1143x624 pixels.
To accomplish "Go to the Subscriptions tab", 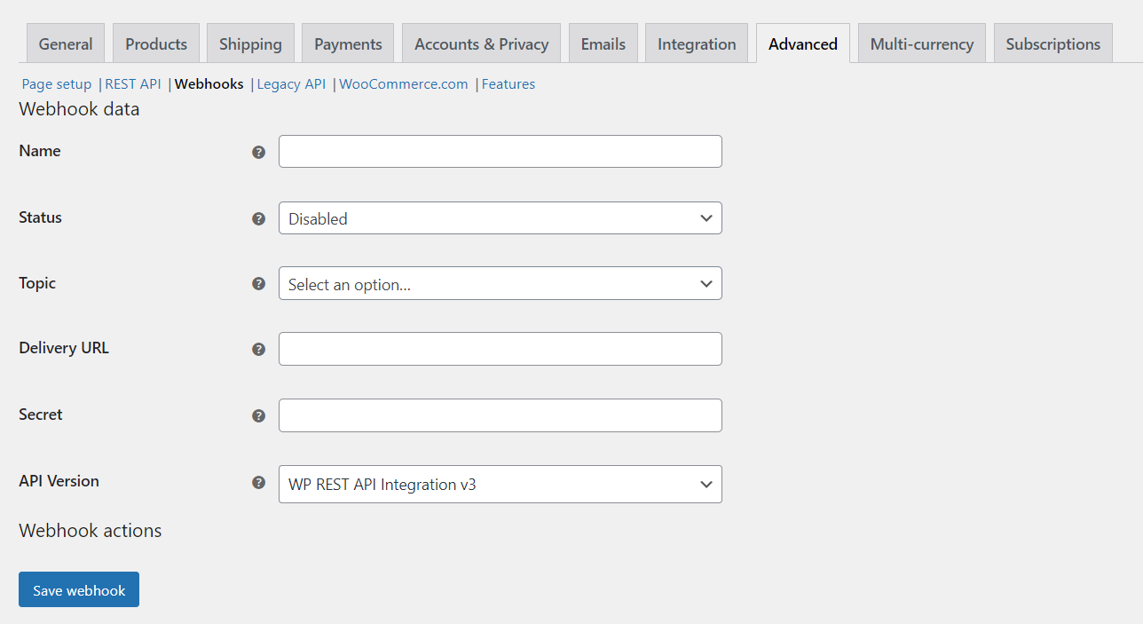I will [x=1052, y=44].
